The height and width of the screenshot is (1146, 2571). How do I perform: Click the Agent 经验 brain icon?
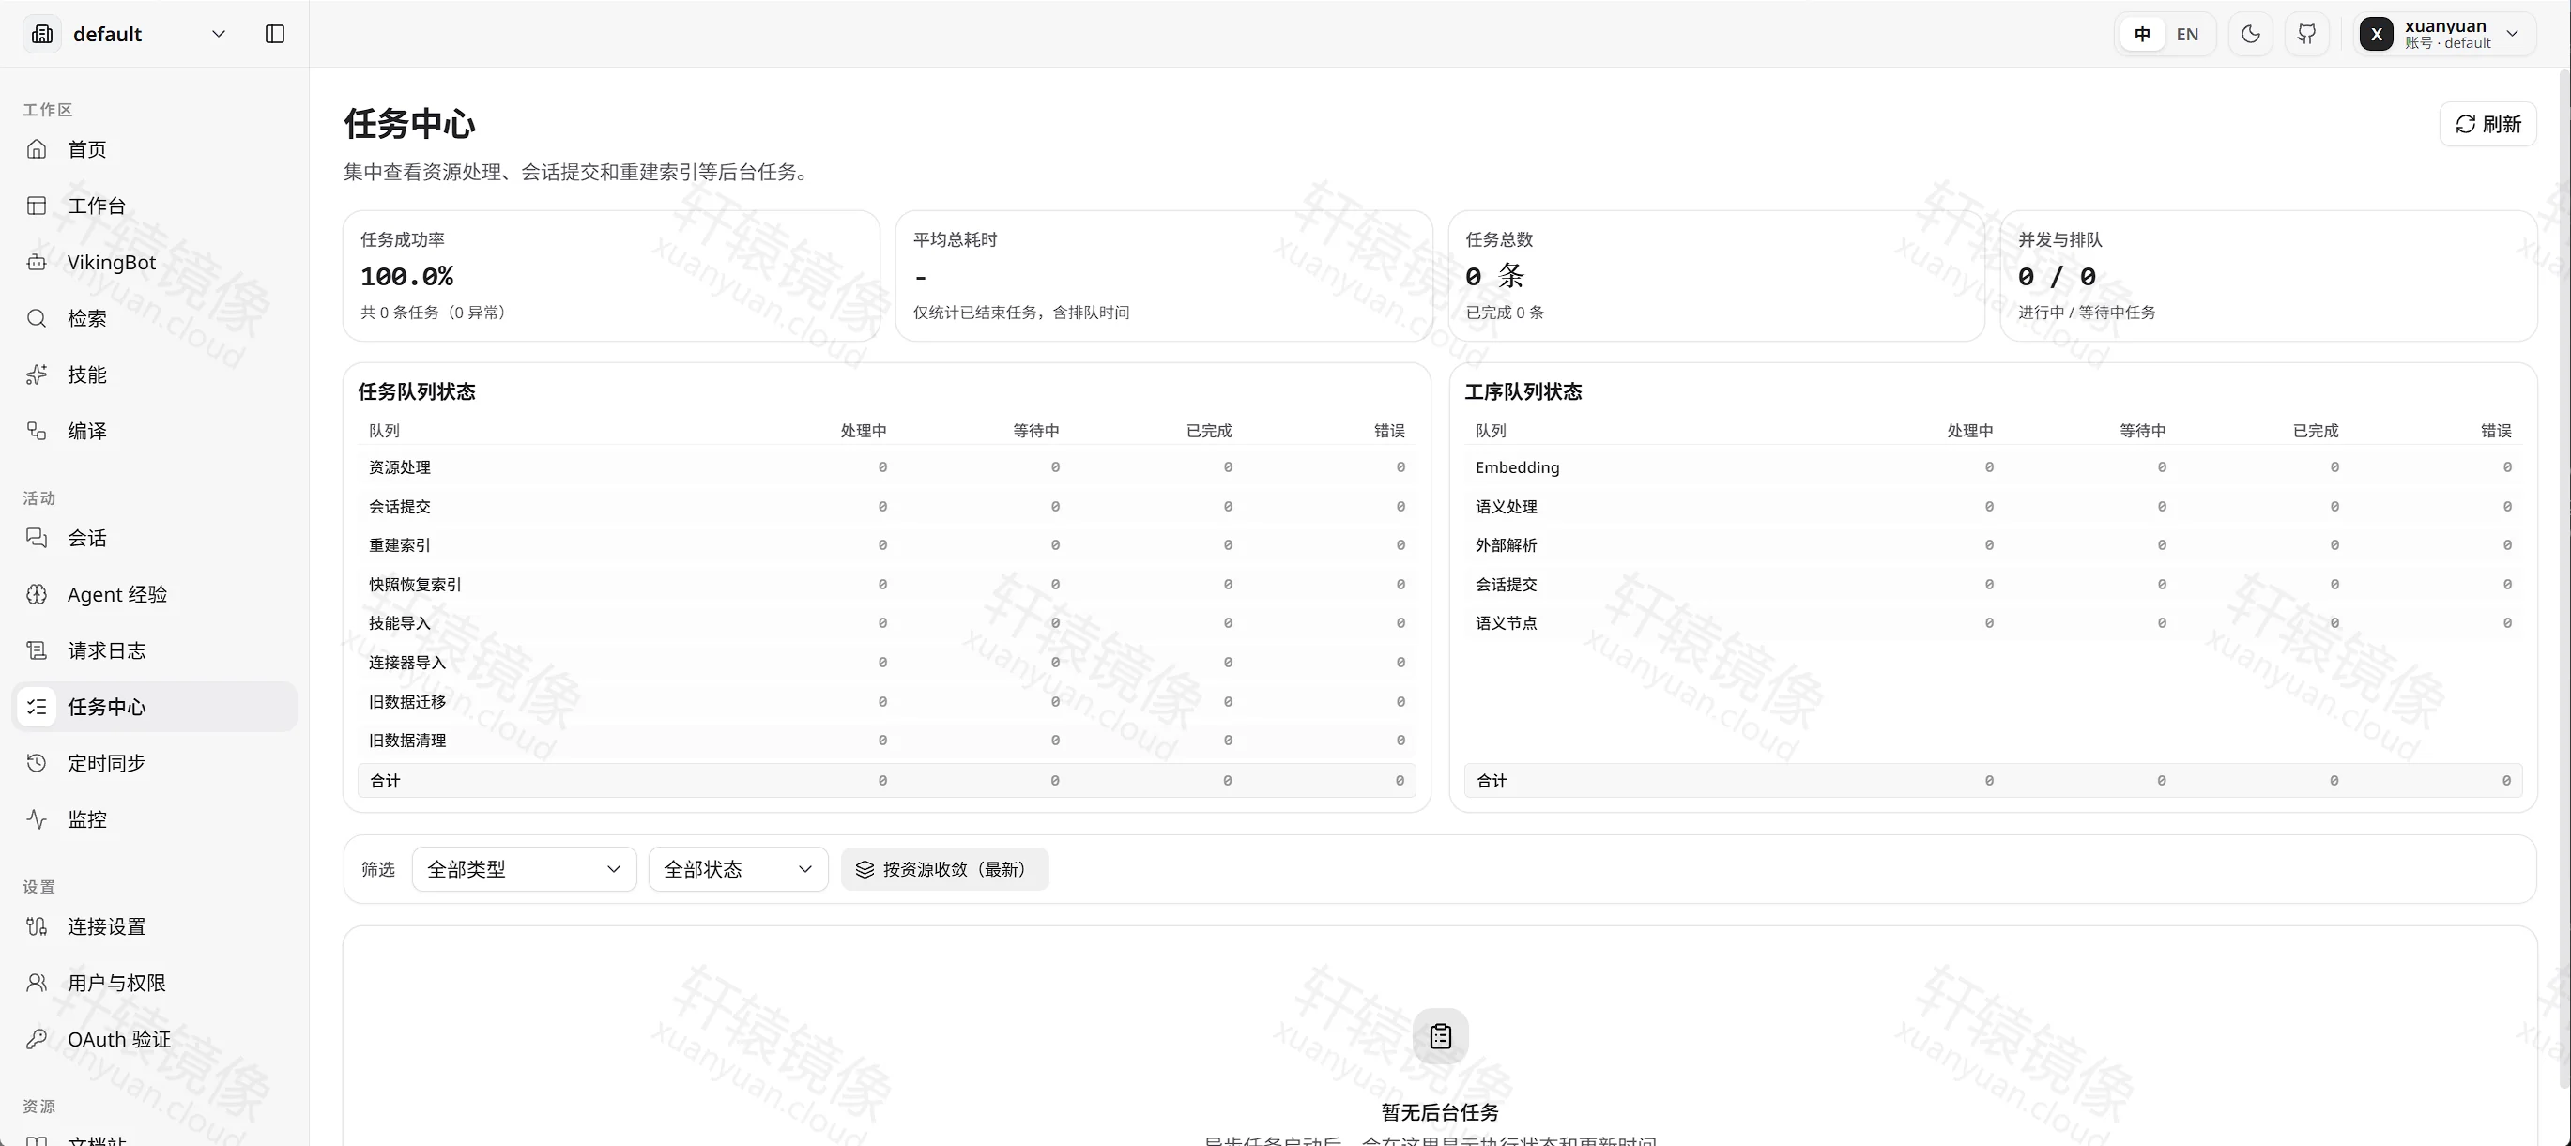click(37, 594)
